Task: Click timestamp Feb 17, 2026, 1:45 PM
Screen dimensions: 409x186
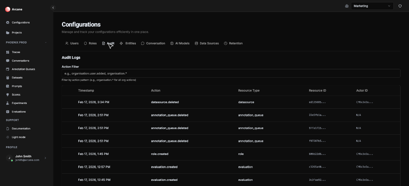Action: tap(93, 154)
